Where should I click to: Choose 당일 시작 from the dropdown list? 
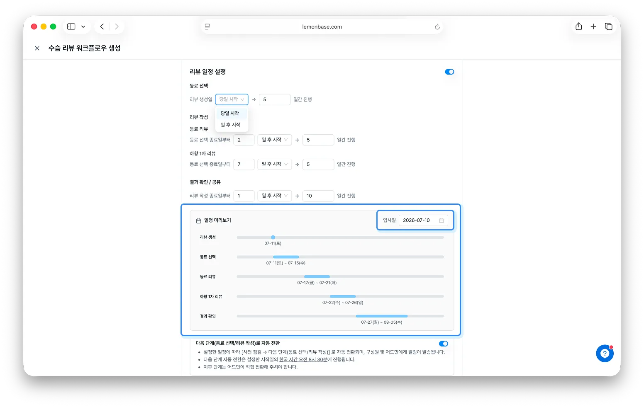click(232, 113)
